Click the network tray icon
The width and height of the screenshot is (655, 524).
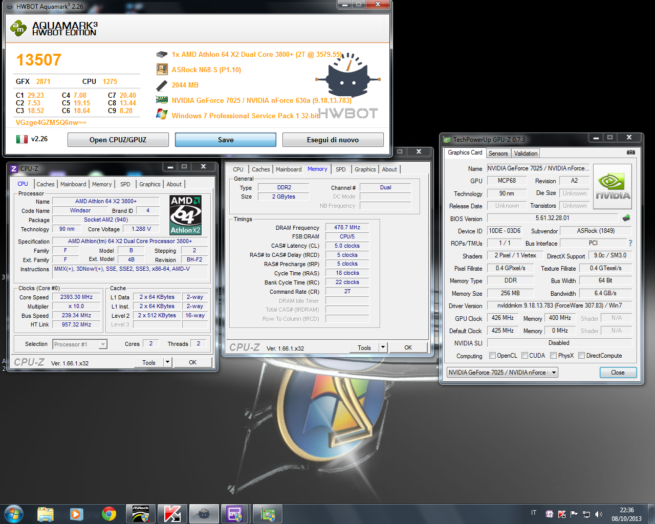[x=586, y=514]
